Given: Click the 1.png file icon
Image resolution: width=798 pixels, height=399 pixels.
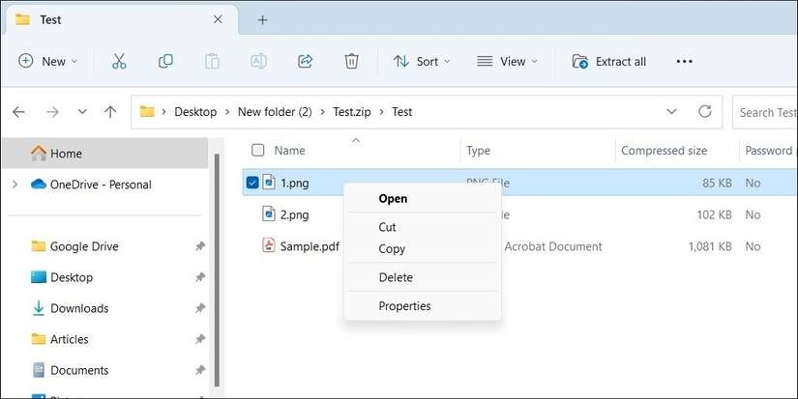Looking at the screenshot, I should coord(269,182).
